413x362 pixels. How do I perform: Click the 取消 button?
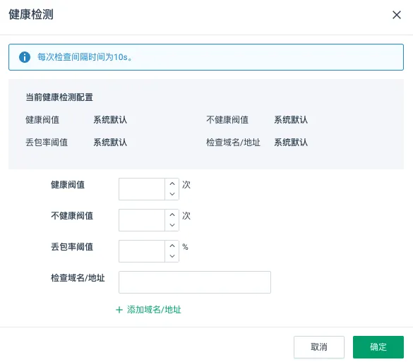pyautogui.click(x=319, y=347)
